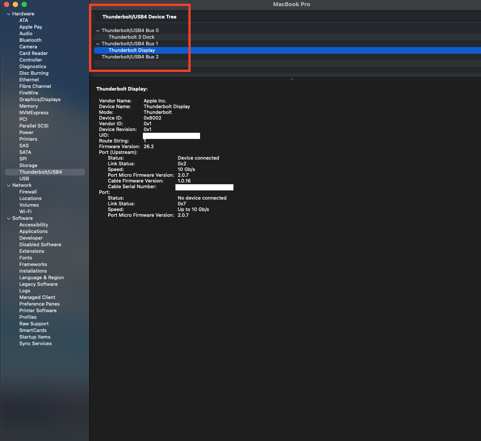Open ATA in sidebar
The height and width of the screenshot is (441, 481).
pos(24,20)
